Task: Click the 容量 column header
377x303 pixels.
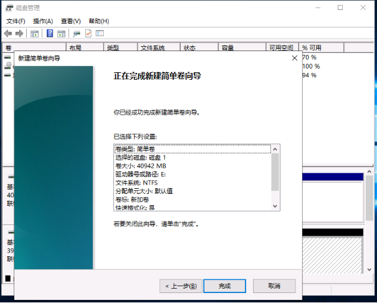Action: 242,47
